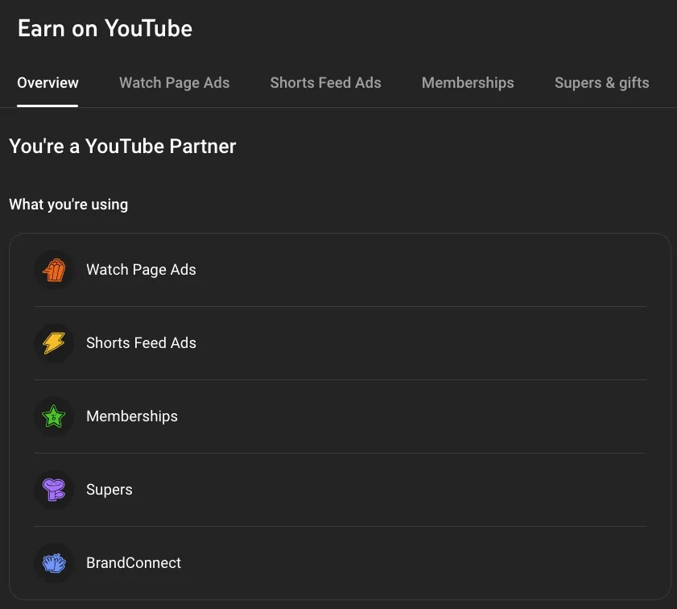Click the What you're using subheading

(68, 205)
